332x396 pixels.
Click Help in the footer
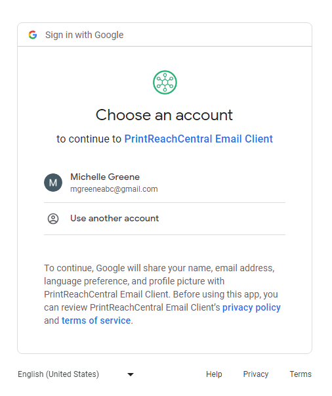coord(214,374)
